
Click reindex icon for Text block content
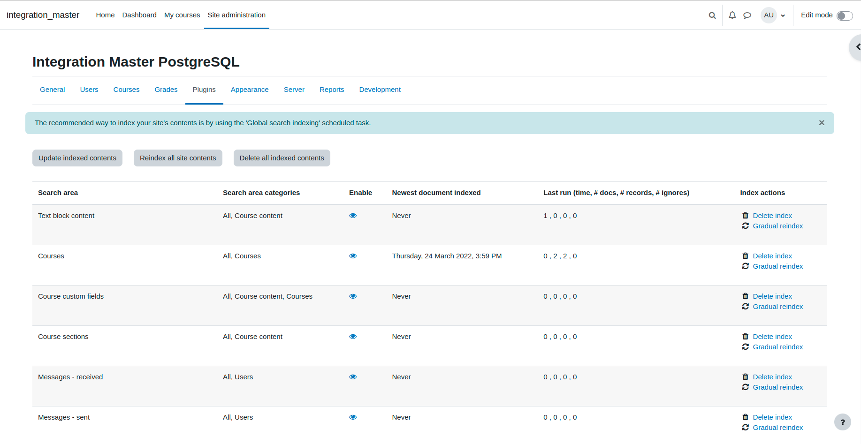pyautogui.click(x=745, y=226)
